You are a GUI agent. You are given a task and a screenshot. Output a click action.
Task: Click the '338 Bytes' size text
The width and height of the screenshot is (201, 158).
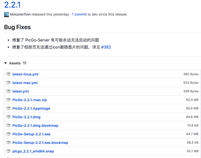[x=191, y=91]
